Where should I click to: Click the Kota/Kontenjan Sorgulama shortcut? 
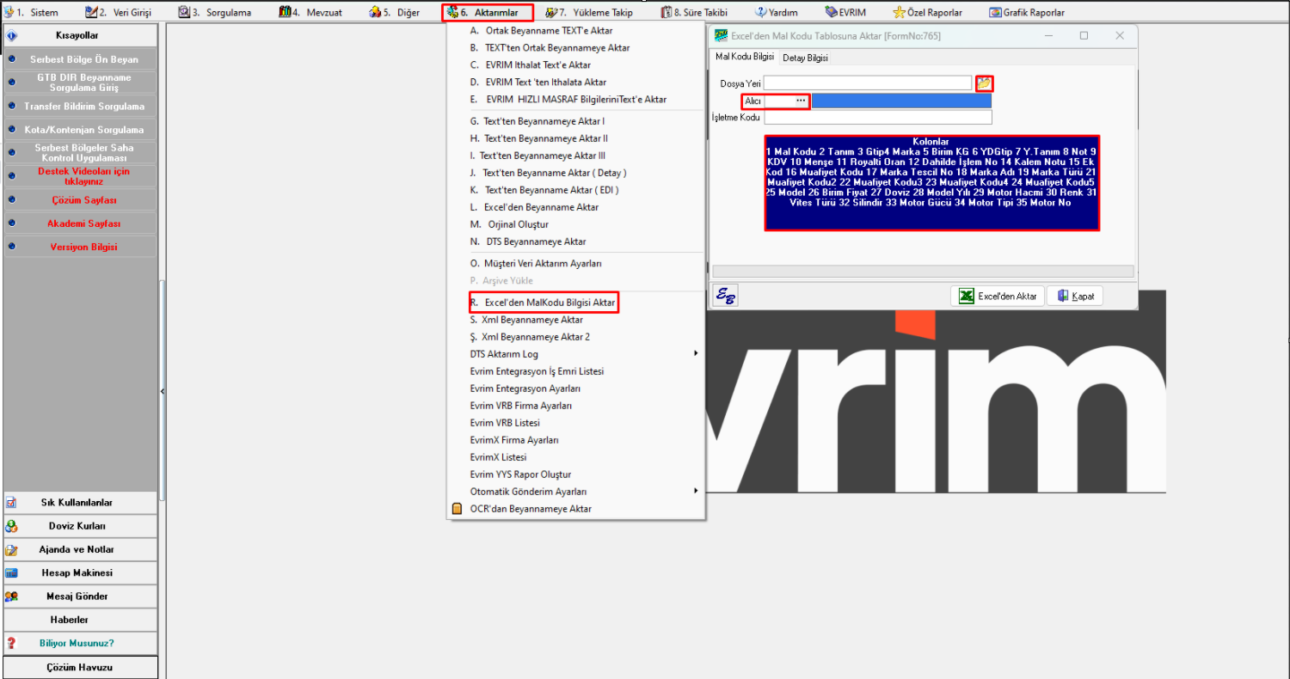coord(80,130)
